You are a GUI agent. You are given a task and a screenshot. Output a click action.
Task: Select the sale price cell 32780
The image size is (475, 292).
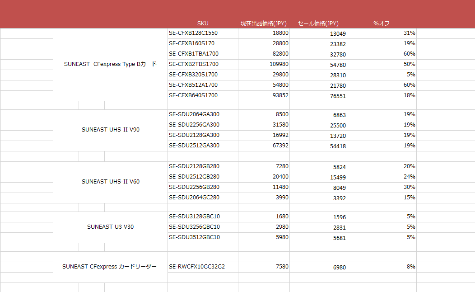click(x=318, y=54)
